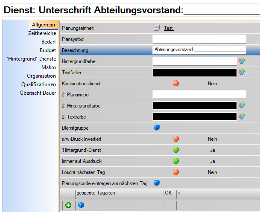Click cube icon for Planungscode eintragen
The width and height of the screenshot is (260, 212).
[x=156, y=183]
